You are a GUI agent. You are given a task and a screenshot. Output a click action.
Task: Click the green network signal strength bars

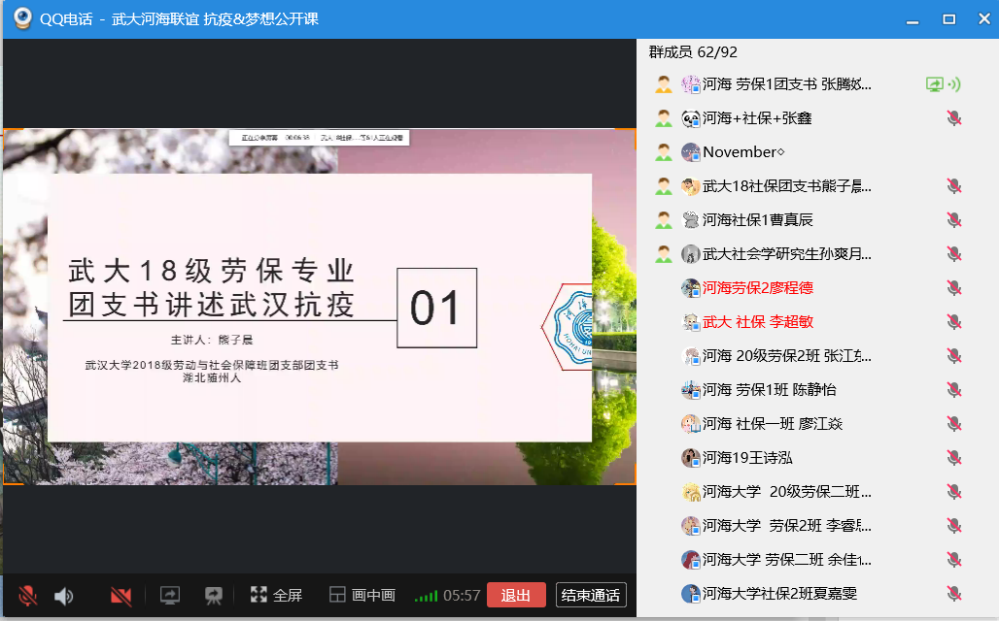pos(426,596)
